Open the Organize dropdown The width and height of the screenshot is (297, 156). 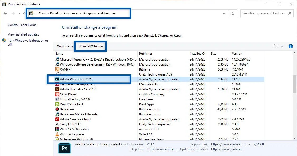click(x=64, y=46)
